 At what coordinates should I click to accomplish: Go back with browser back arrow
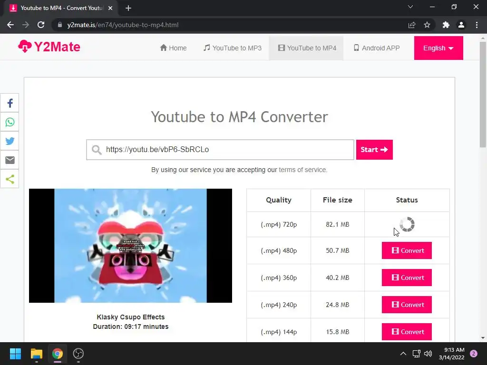(10, 25)
